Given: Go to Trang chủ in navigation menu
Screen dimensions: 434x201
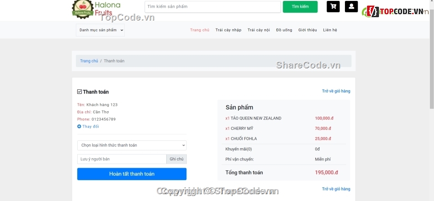Looking at the screenshot, I should click(200, 30).
